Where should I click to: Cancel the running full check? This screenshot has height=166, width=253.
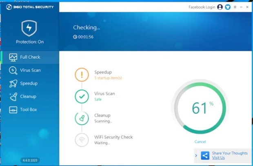point(200,142)
